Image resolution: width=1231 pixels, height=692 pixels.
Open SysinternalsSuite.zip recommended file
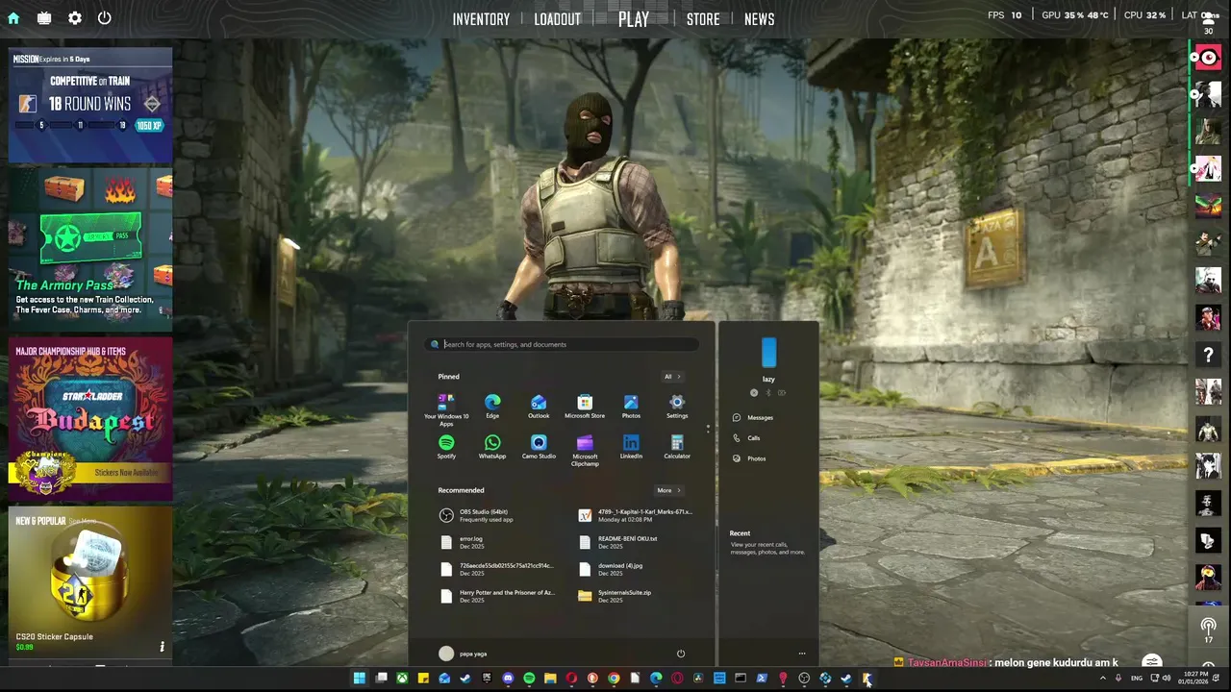point(615,596)
